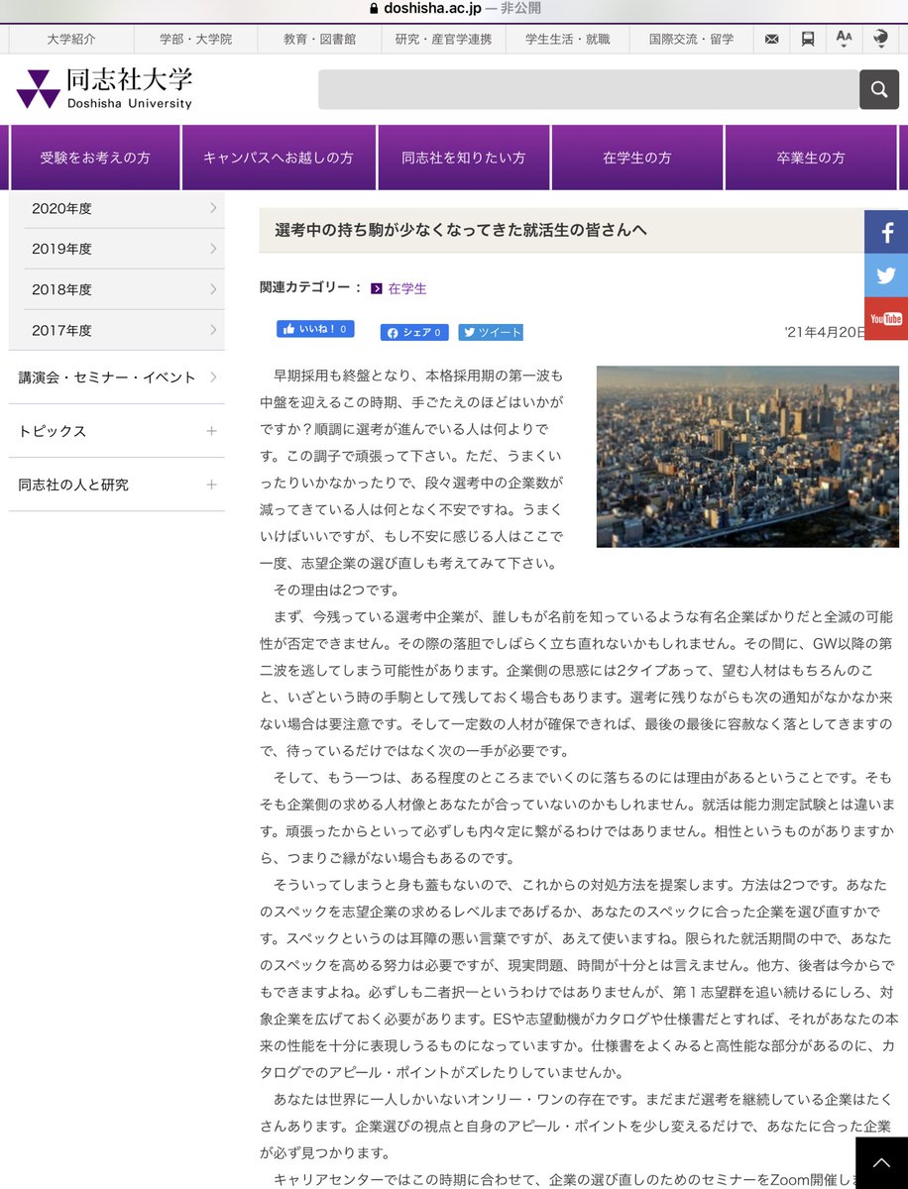The height and width of the screenshot is (1189, 908).
Task: Change text size with AA icon
Action: click(x=844, y=39)
